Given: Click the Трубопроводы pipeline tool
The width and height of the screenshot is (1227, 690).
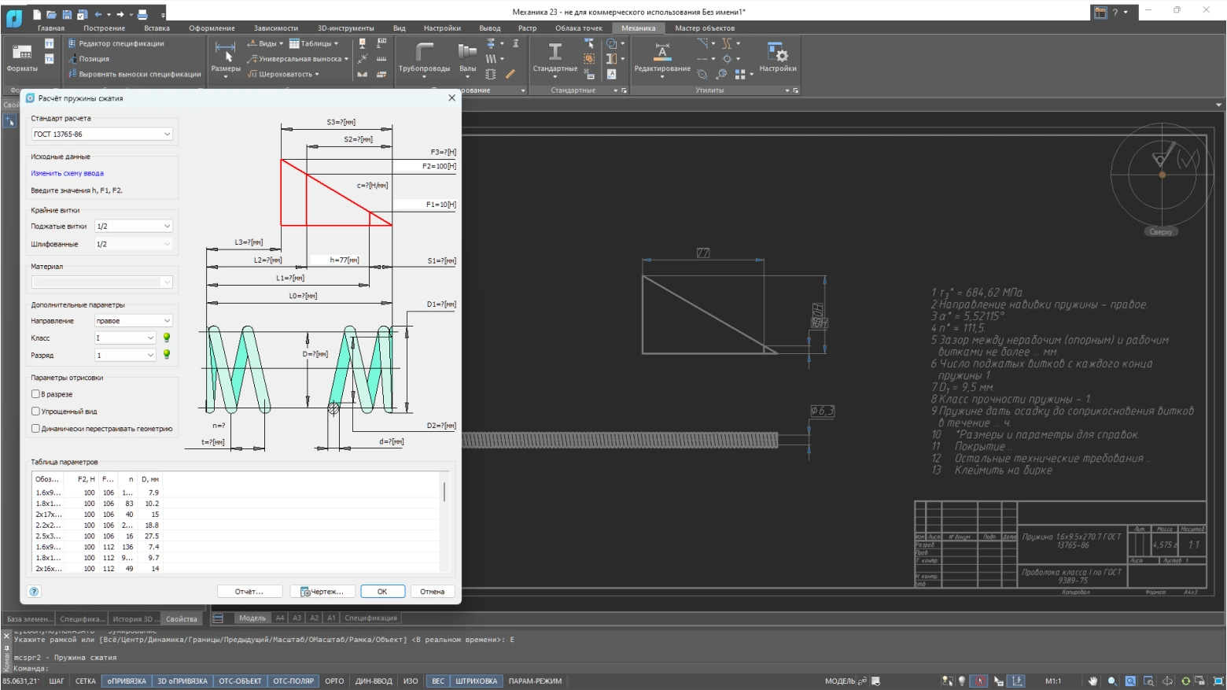Looking at the screenshot, I should (x=424, y=57).
